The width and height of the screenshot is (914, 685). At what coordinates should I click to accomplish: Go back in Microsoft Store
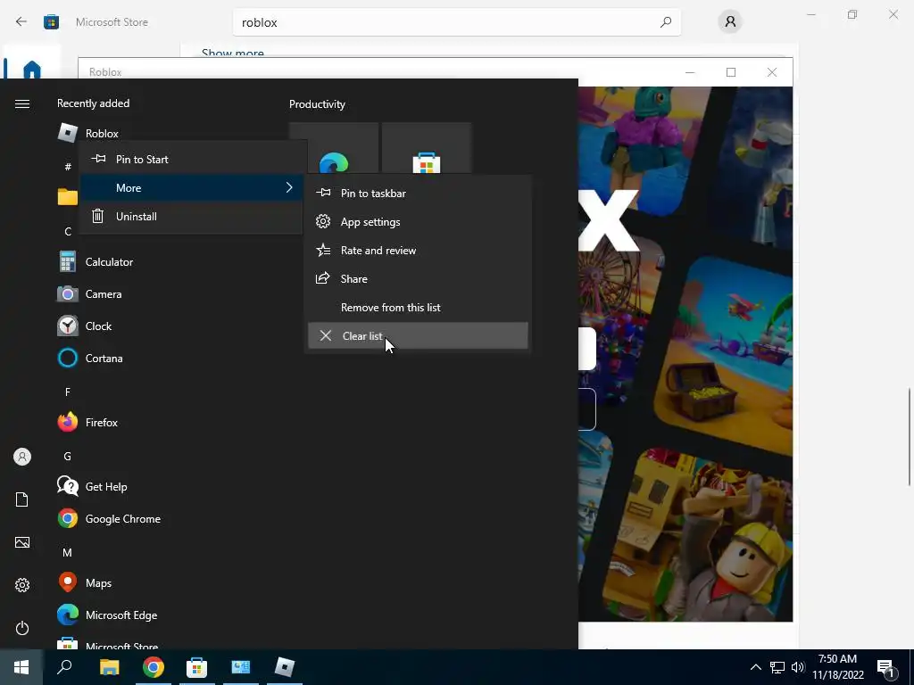[21, 22]
